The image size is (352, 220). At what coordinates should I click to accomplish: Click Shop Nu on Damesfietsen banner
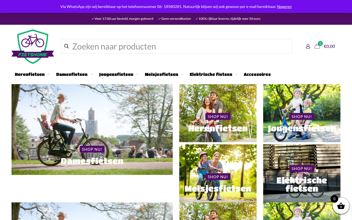[x=92, y=149]
